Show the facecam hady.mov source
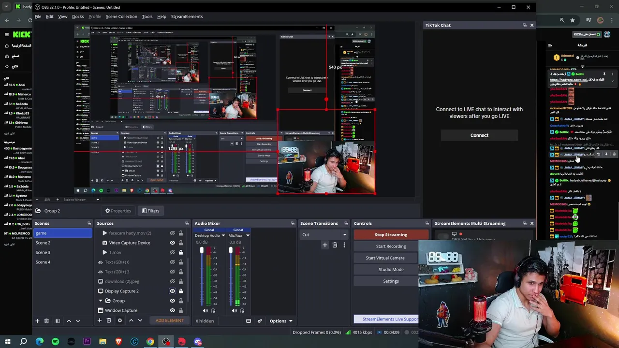Screen dimensions: 619x348 172,233
